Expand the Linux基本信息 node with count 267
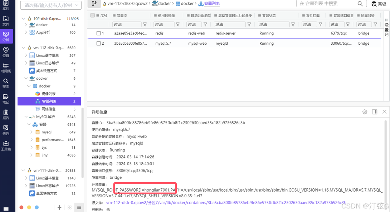This screenshot has height=212, width=390. [26, 55]
